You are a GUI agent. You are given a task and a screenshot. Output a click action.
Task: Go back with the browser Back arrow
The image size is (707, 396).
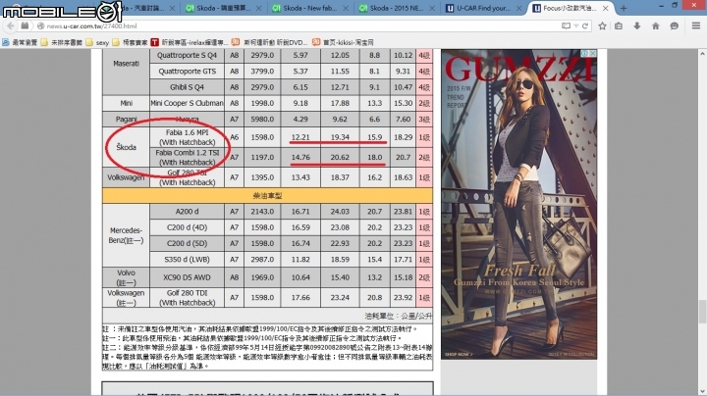(x=11, y=26)
